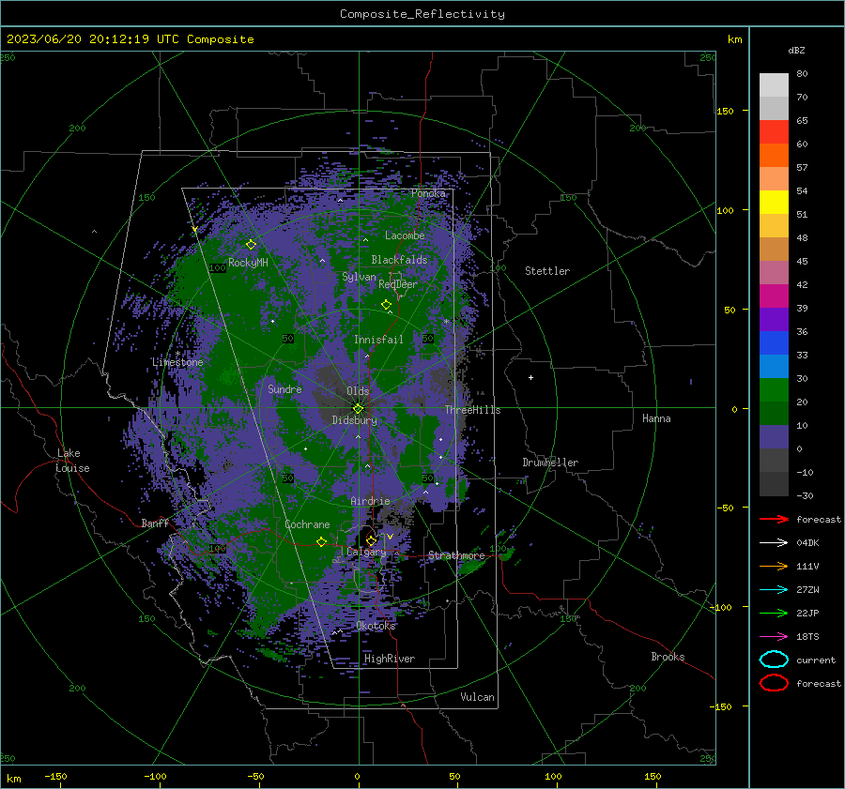The image size is (845, 789).
Task: Click the Innisfail city label
Action: click(x=378, y=340)
